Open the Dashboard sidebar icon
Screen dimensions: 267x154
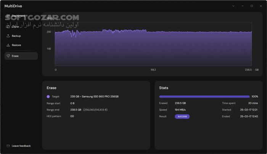[x=8, y=16]
